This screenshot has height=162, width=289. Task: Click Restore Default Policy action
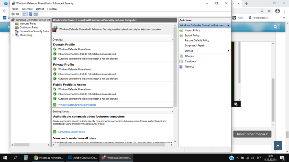coord(197,41)
